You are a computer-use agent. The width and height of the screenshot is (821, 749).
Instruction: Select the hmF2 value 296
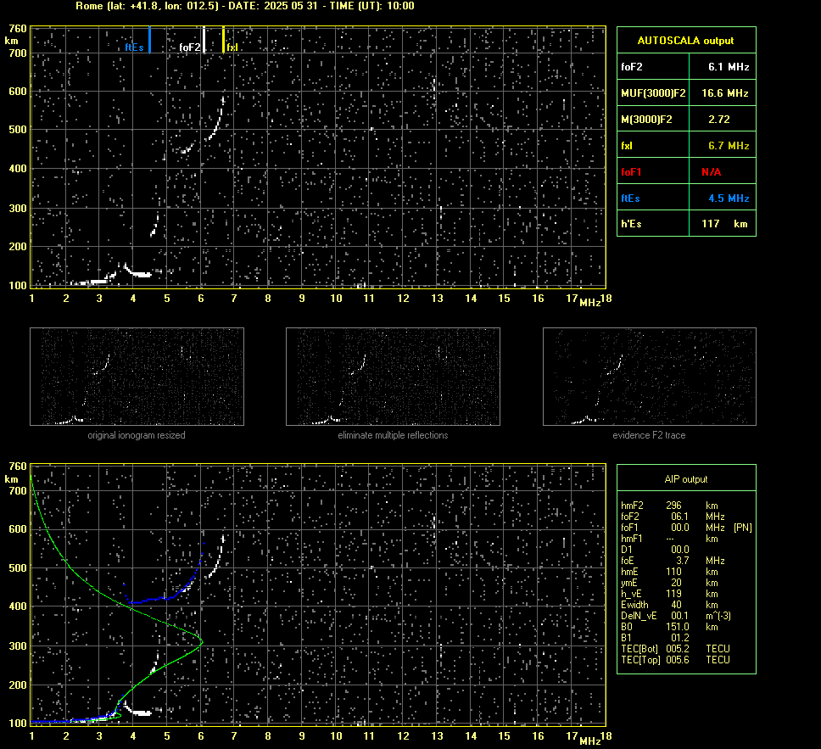pyautogui.click(x=673, y=506)
